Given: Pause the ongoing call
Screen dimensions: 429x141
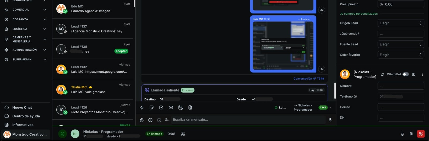Looking at the screenshot, I should point(411,134).
